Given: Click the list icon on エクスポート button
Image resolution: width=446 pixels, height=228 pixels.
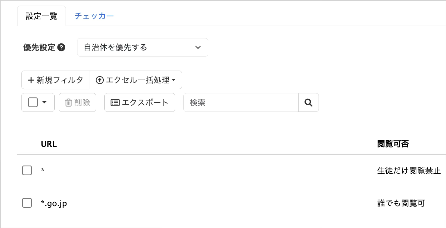Looking at the screenshot, I should click(x=115, y=102).
